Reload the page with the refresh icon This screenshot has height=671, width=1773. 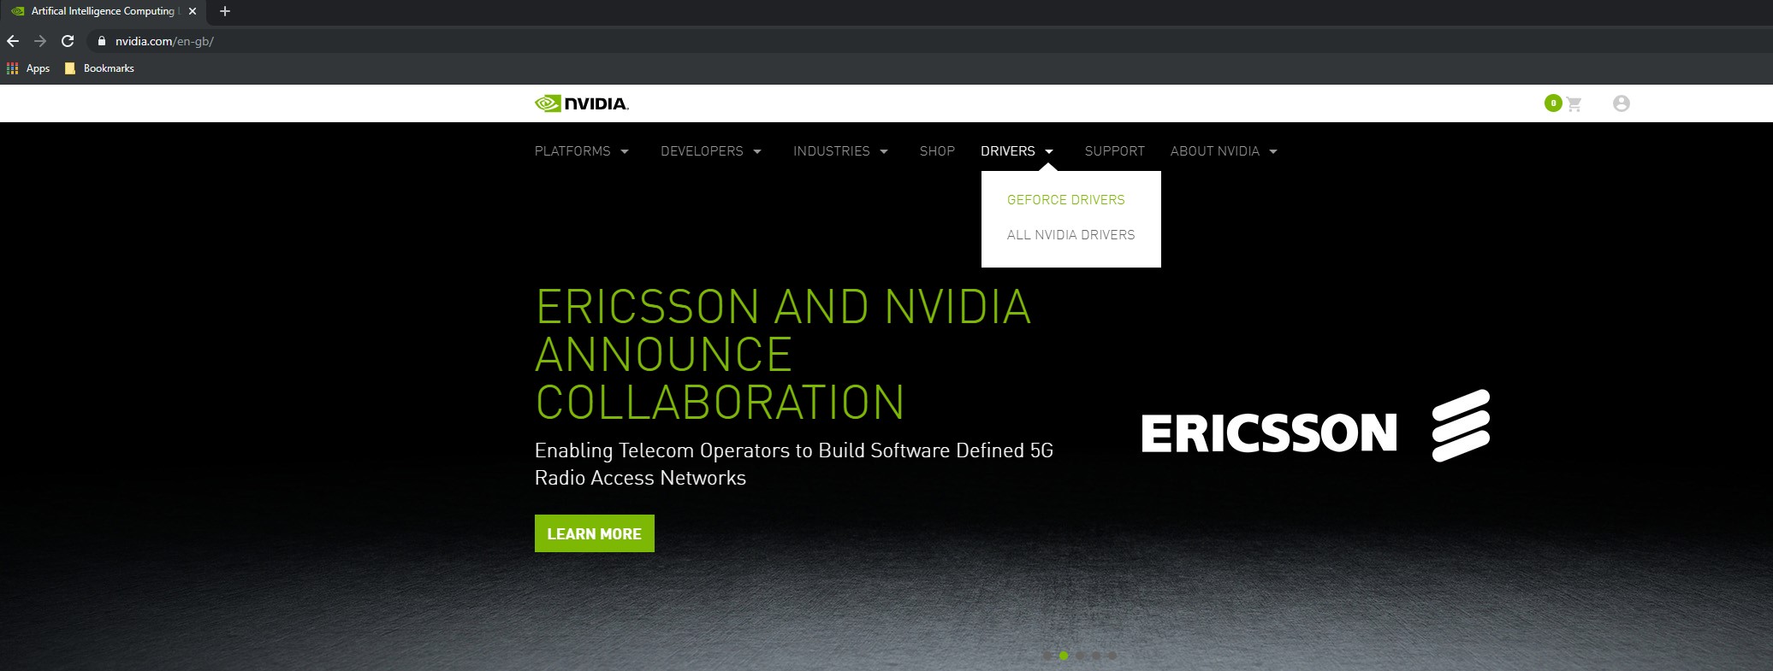click(x=68, y=41)
